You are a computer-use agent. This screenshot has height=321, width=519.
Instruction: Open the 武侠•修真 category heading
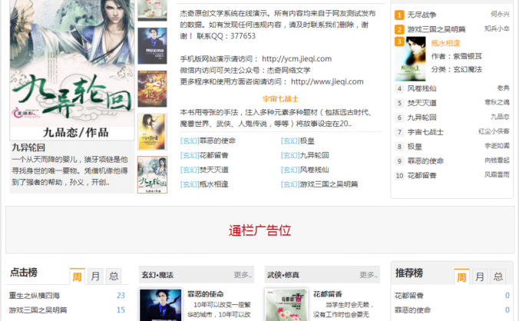(x=283, y=275)
